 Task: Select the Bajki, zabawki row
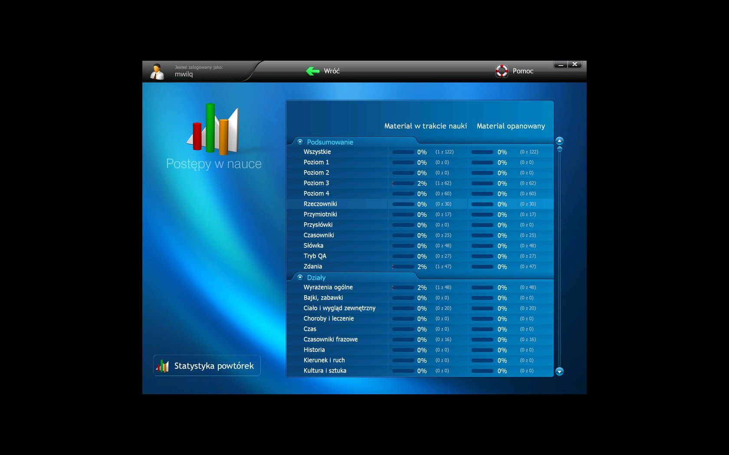pyautogui.click(x=420, y=298)
